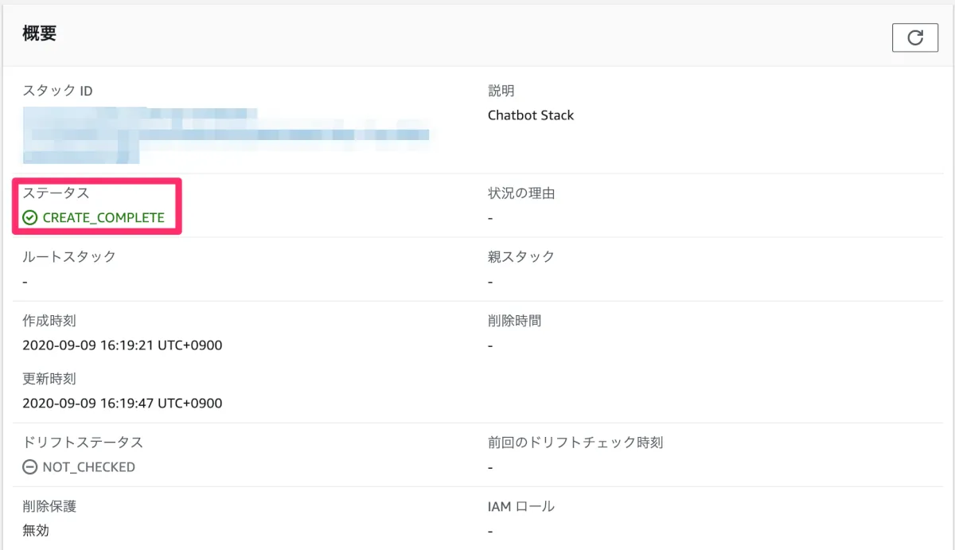Select the NOT_CHECKED drift status text
This screenshot has width=955, height=550.
coord(88,467)
